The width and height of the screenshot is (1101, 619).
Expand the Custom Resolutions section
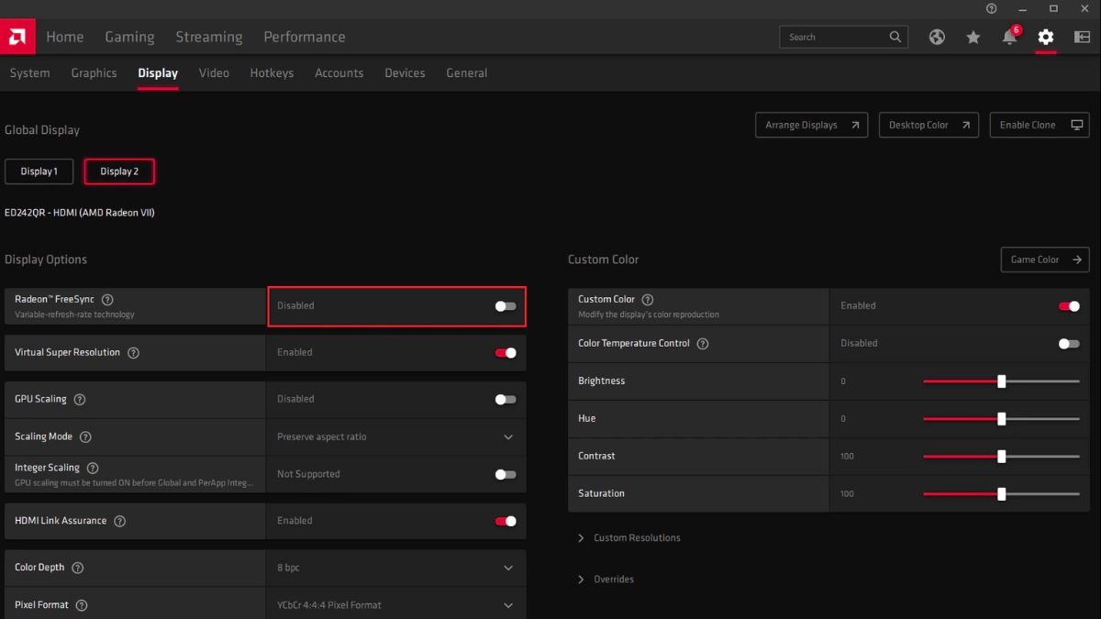[x=629, y=538]
